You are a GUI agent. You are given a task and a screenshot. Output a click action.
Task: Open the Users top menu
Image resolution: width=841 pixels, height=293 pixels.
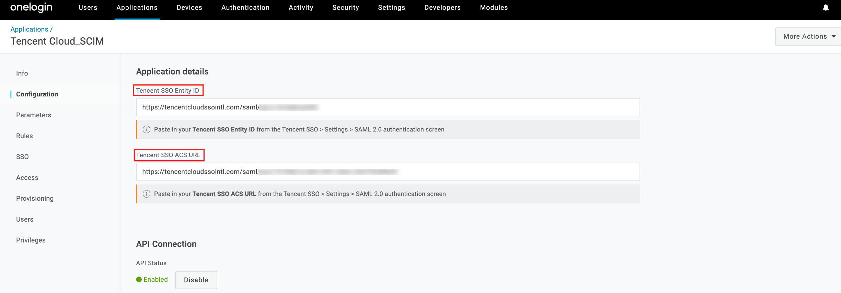click(88, 8)
